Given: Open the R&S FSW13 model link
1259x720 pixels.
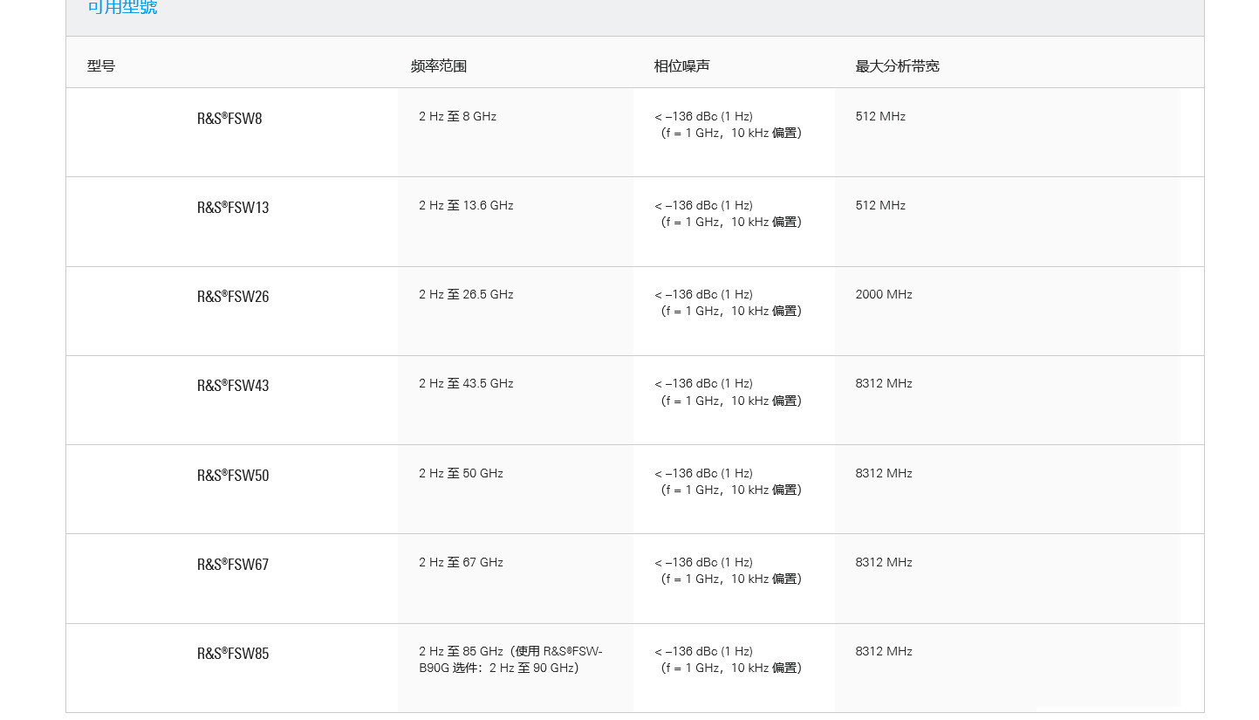Looking at the screenshot, I should pyautogui.click(x=233, y=208).
